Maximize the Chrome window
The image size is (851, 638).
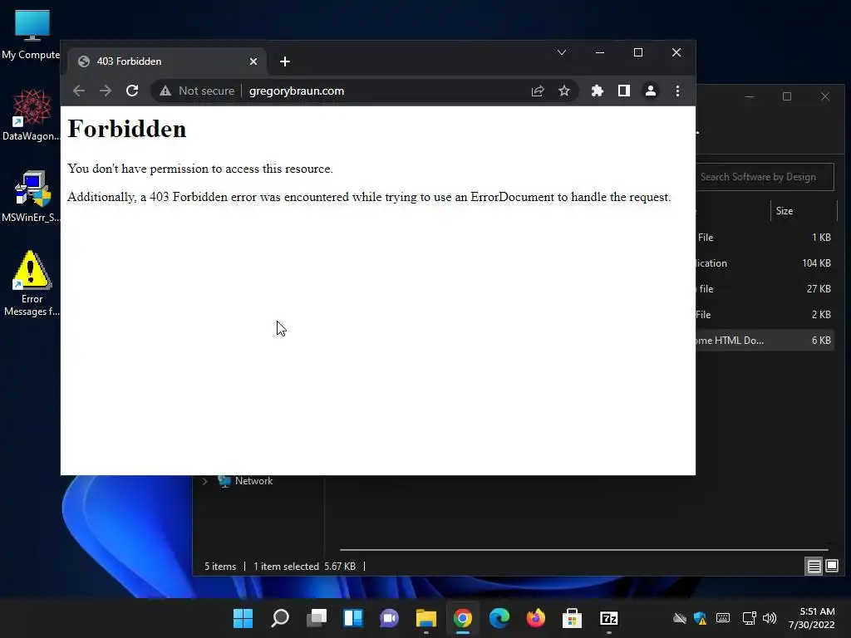point(638,52)
